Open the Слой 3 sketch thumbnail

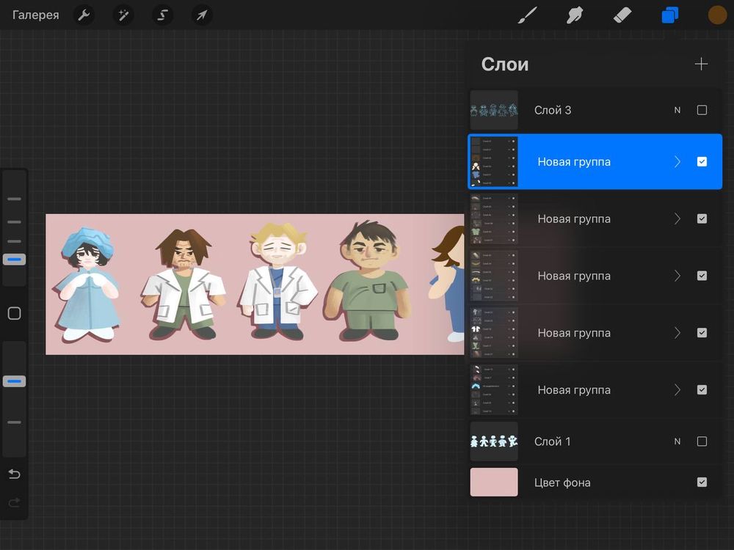(494, 110)
